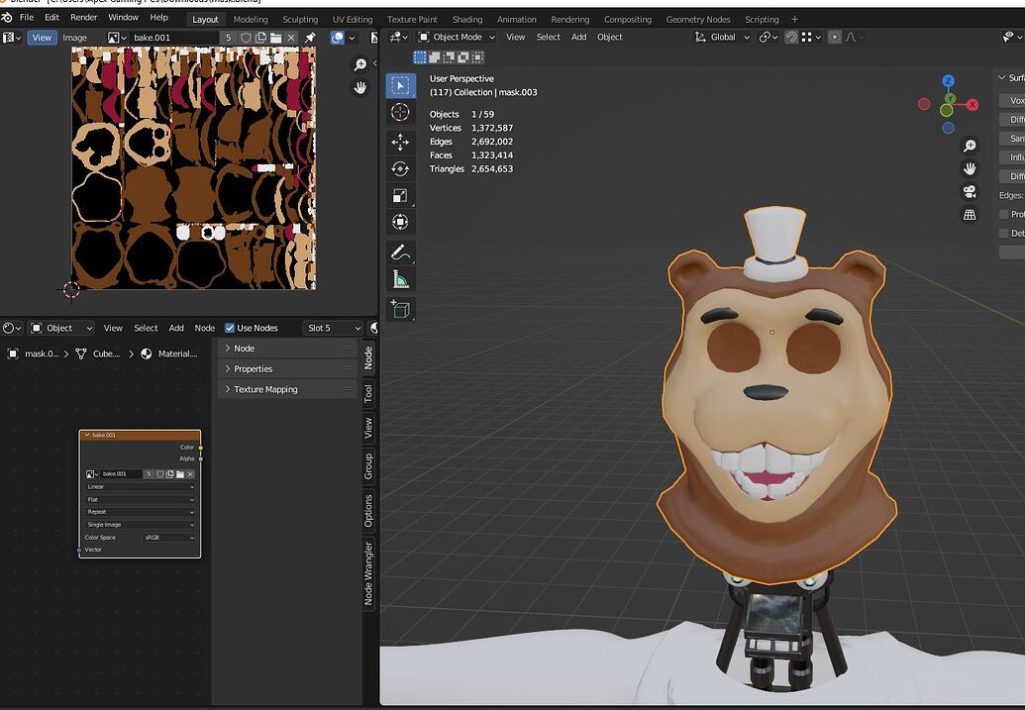1025x710 pixels.
Task: Pin the image in image editor header
Action: click(310, 38)
